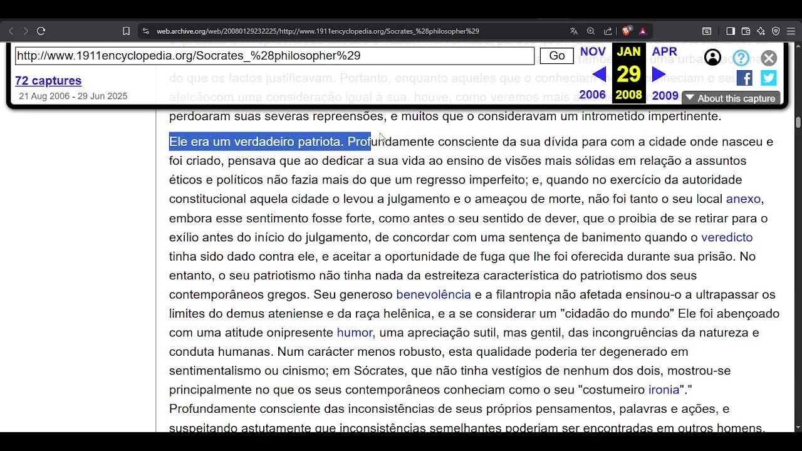The image size is (802, 451).
Task: Select the 2009 year link
Action: click(x=665, y=96)
